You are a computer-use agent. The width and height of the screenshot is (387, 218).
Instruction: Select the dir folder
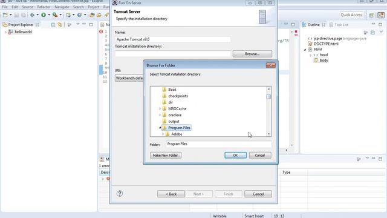coord(171,102)
